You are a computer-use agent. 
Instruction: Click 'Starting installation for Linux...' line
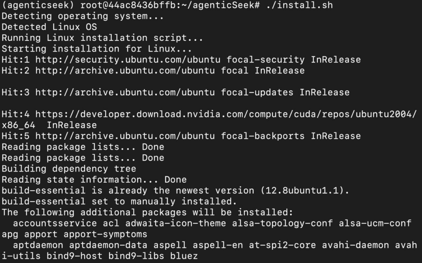pos(96,49)
